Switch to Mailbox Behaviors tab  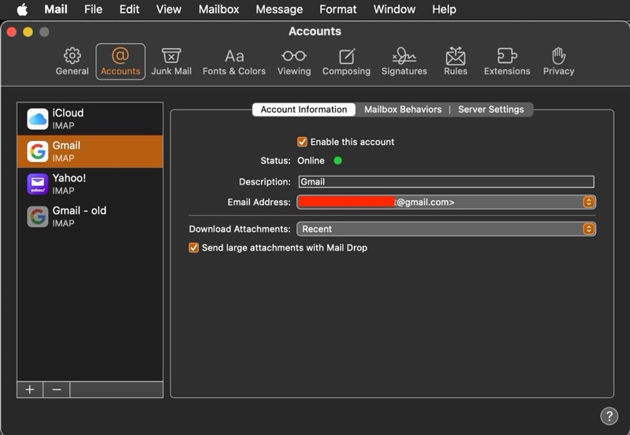(x=403, y=110)
